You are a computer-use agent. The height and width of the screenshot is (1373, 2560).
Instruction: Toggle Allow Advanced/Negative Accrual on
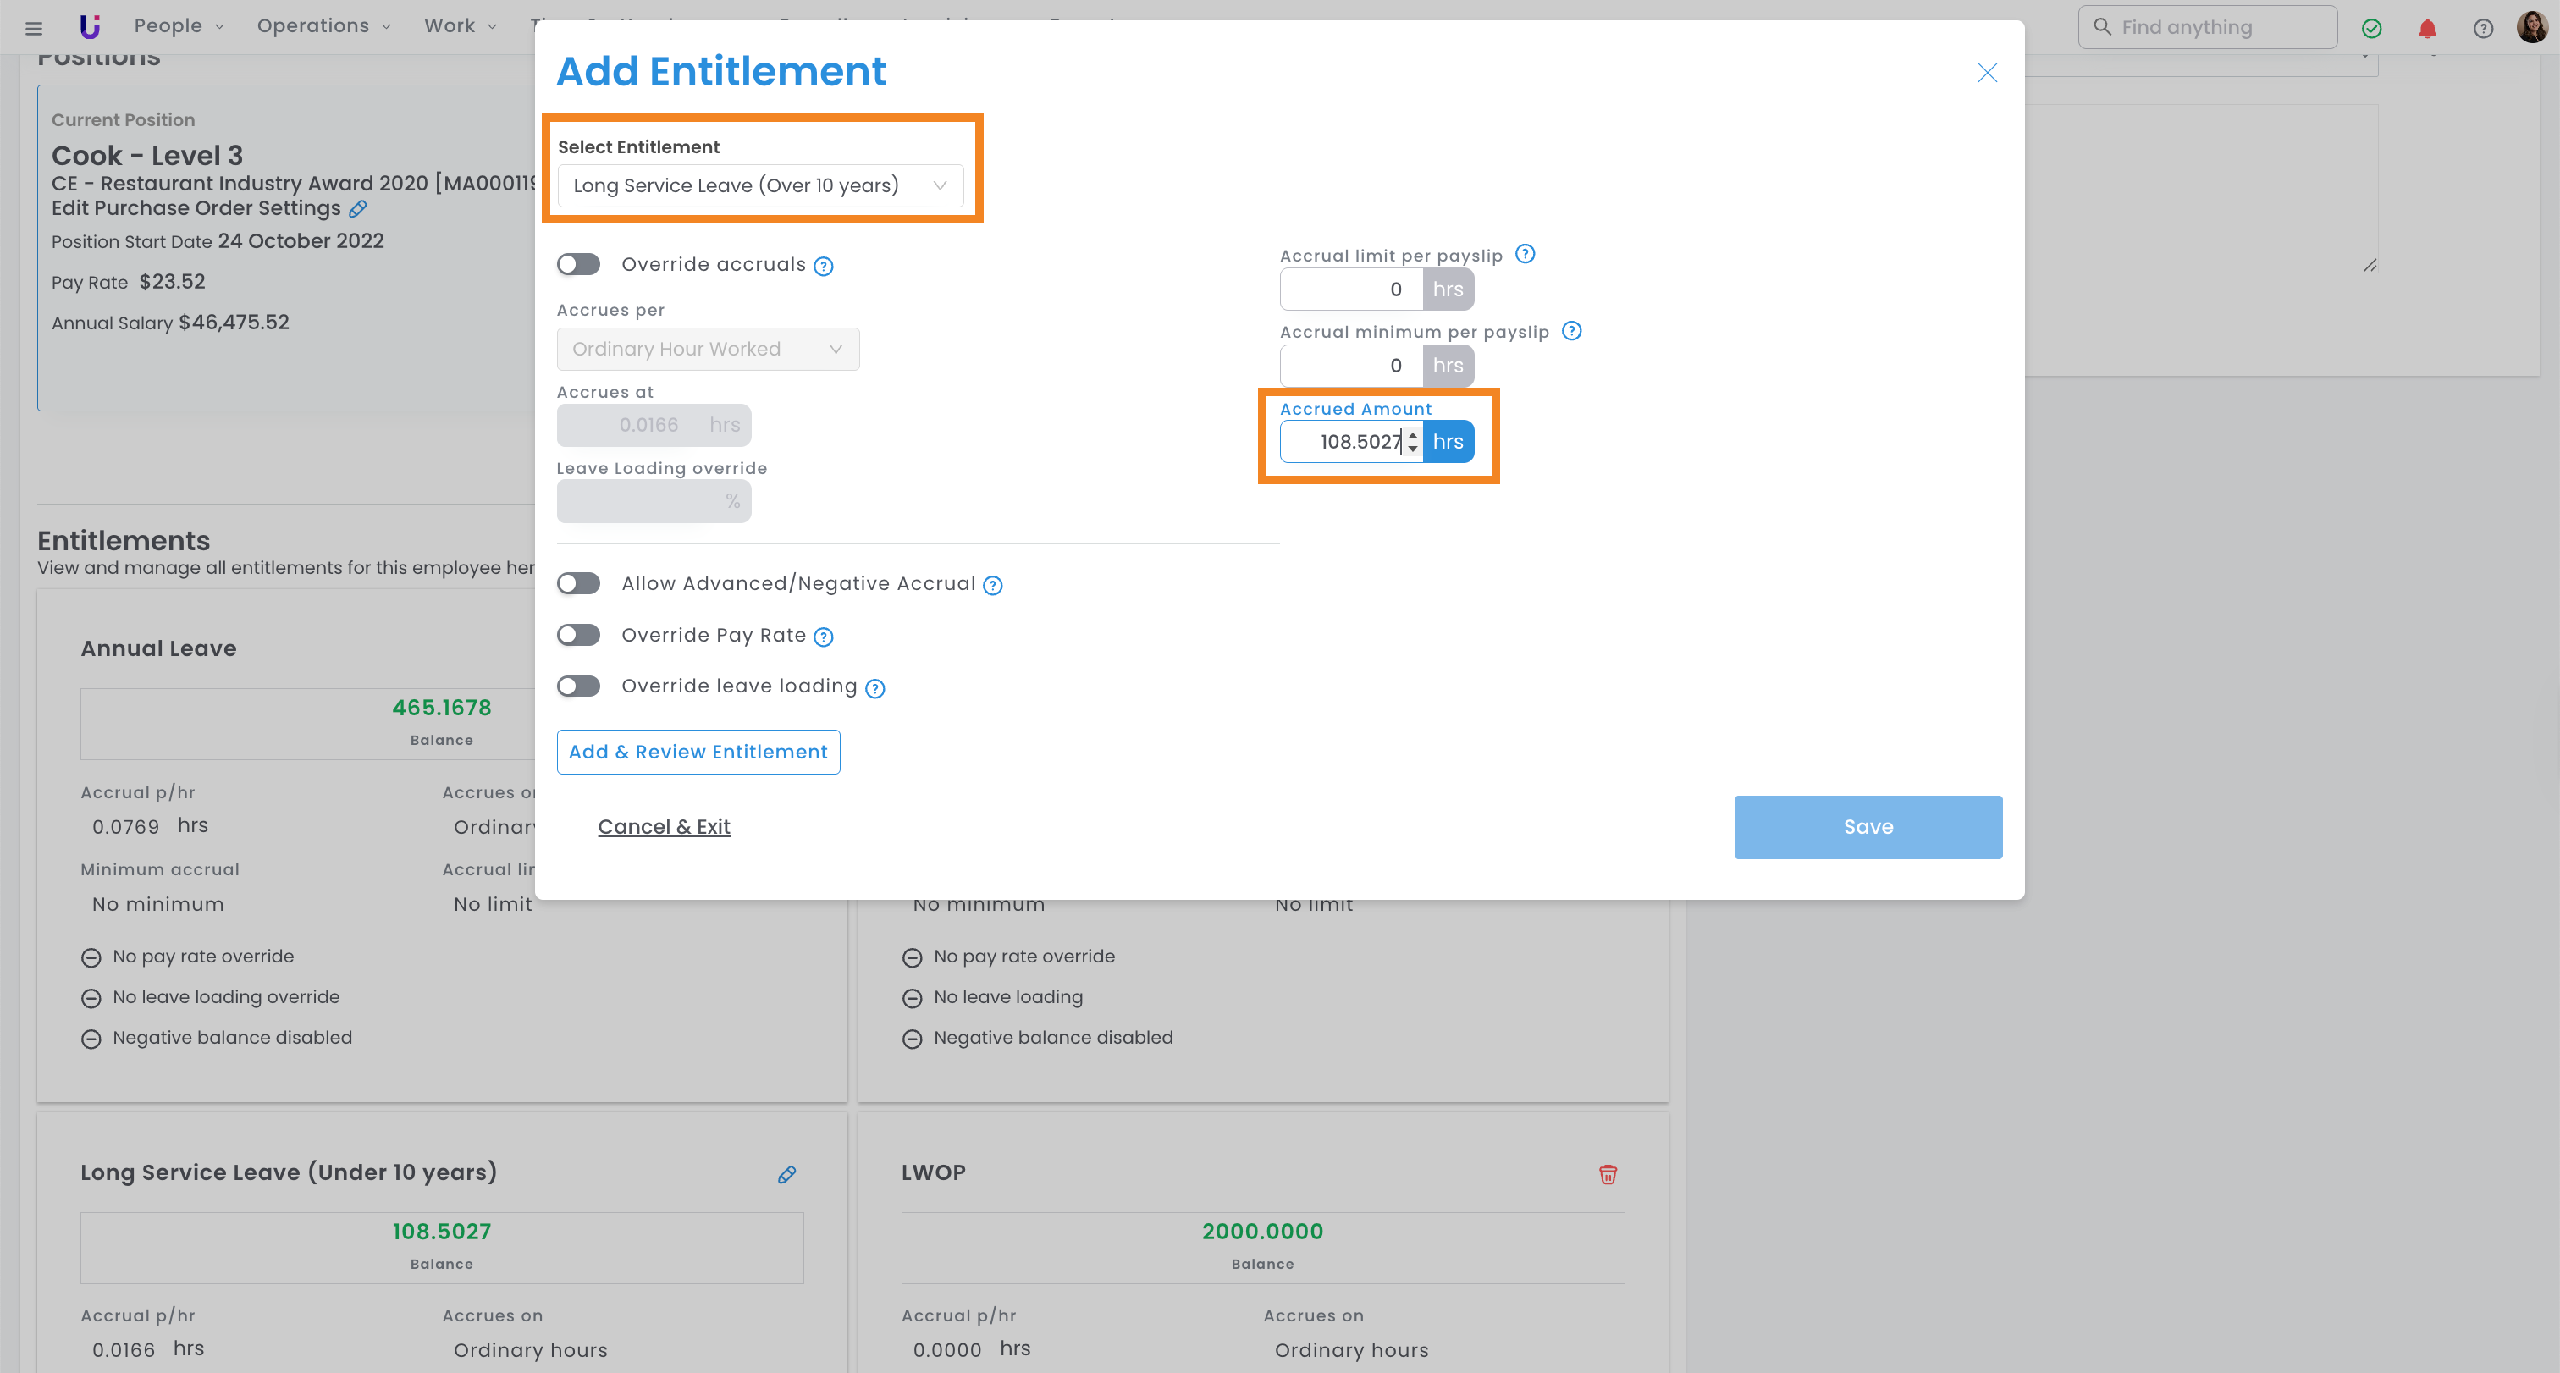click(x=578, y=583)
